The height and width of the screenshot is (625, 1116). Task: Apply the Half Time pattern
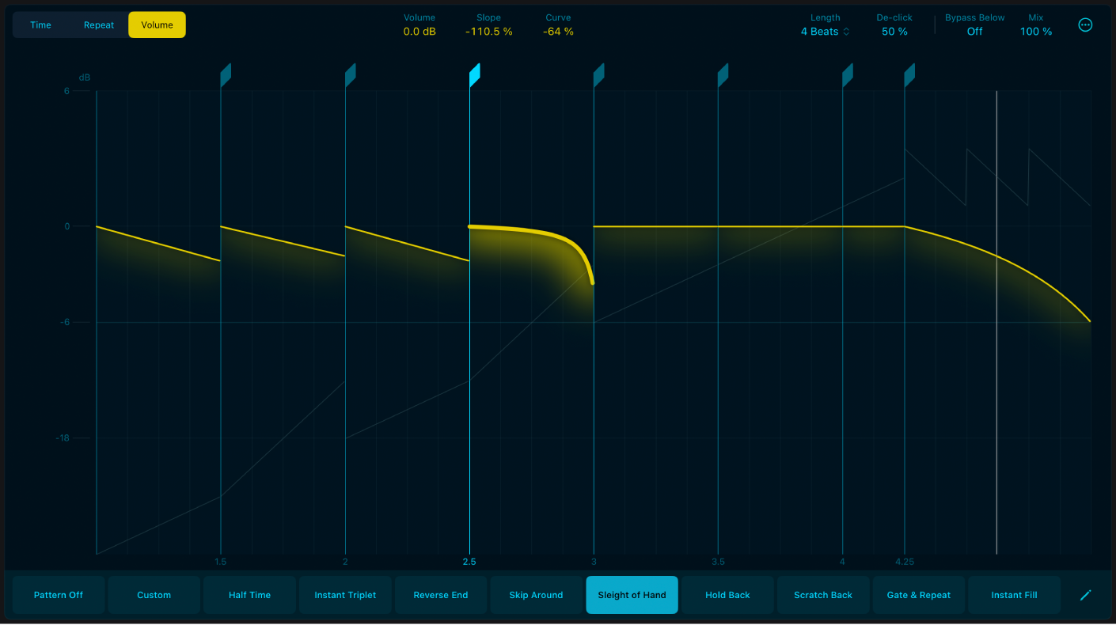coord(249,594)
